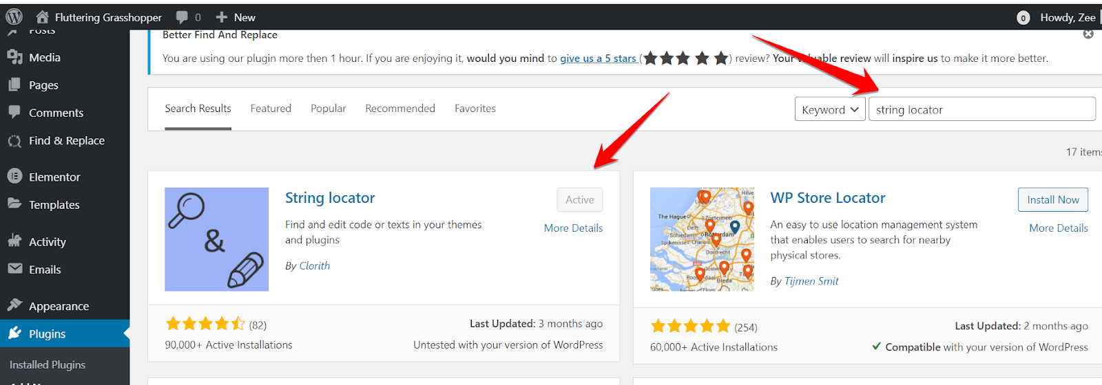The image size is (1102, 385).
Task: Open the Fluttering Grasshopper site home icon
Action: pos(43,16)
